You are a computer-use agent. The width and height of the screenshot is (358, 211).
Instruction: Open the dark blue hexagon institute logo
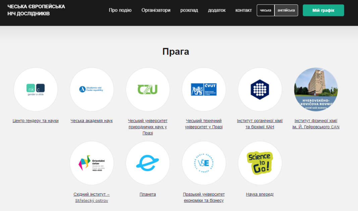260,89
